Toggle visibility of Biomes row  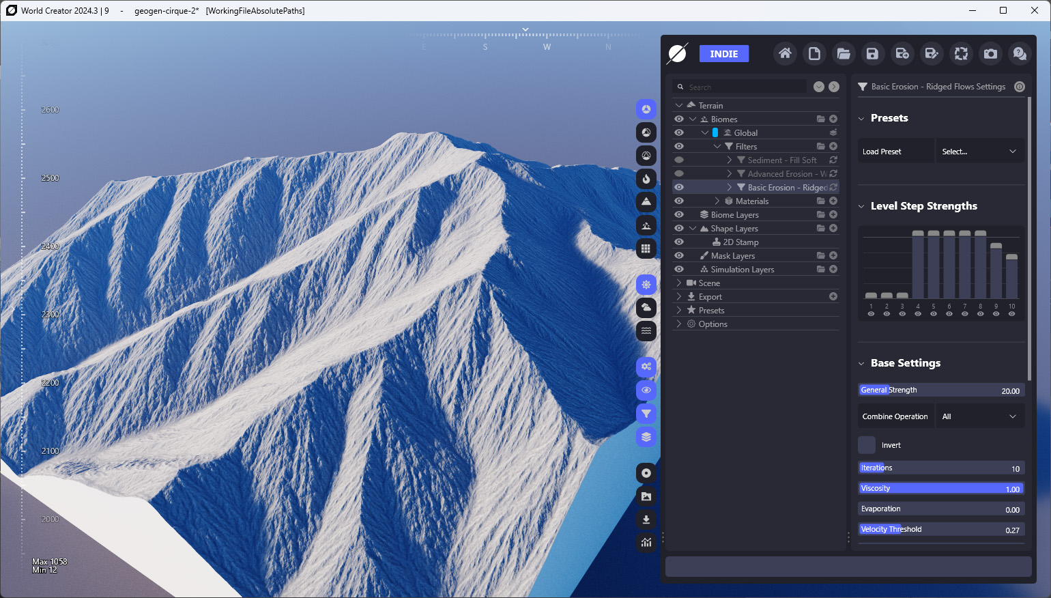(679, 119)
